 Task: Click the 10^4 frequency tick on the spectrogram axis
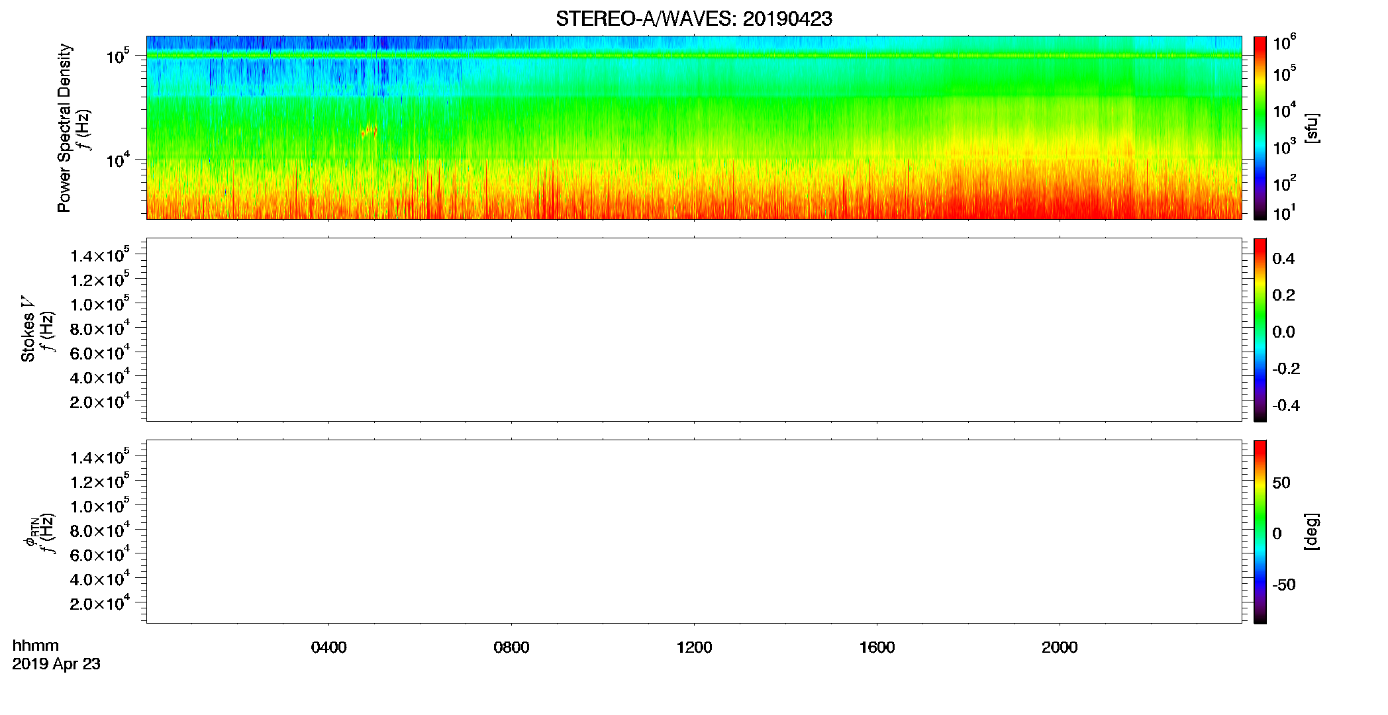coord(118,159)
